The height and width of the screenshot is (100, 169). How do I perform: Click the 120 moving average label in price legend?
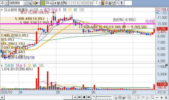(x=82, y=10)
